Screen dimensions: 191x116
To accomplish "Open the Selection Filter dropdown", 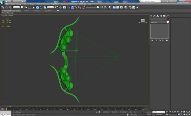I will [x=16, y=7].
